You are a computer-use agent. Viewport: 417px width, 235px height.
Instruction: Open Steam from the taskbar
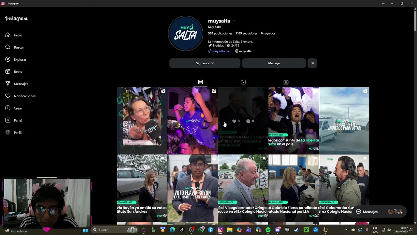(x=296, y=230)
